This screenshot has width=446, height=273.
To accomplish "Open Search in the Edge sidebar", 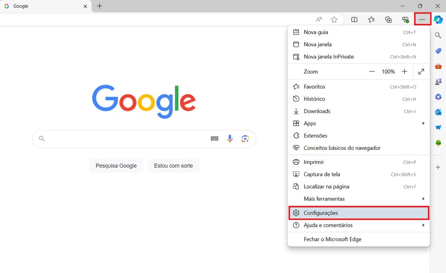I will (x=438, y=35).
